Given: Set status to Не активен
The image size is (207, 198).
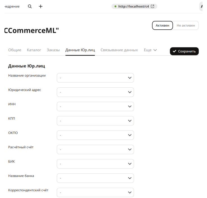Looking at the screenshot, I should [186, 25].
